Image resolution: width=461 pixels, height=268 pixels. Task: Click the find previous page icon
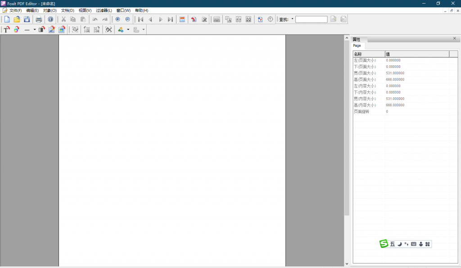[334, 19]
